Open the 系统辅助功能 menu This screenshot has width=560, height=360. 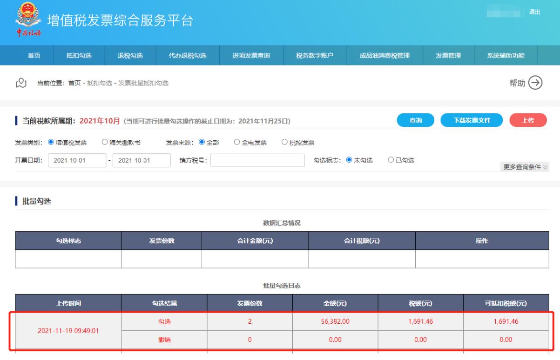click(x=506, y=56)
